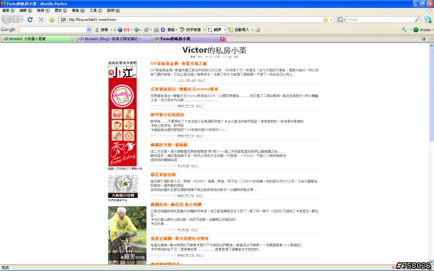This screenshot has width=434, height=271.
Task: Go forward using the Forward arrow button
Action: tap(15, 20)
